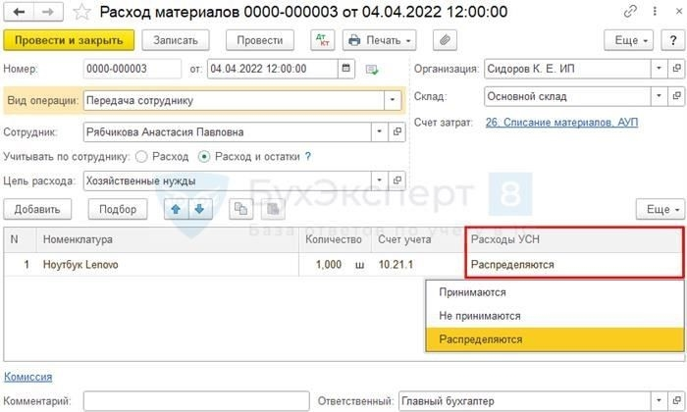Click Счет учета column header
This screenshot has height=412, width=687.
419,239
